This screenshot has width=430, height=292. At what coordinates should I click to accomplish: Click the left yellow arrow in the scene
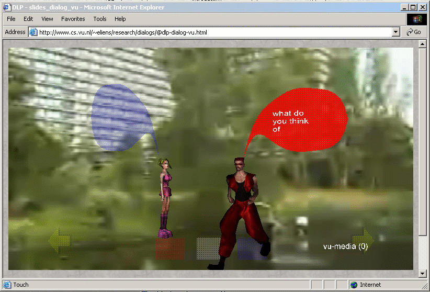[59, 240]
